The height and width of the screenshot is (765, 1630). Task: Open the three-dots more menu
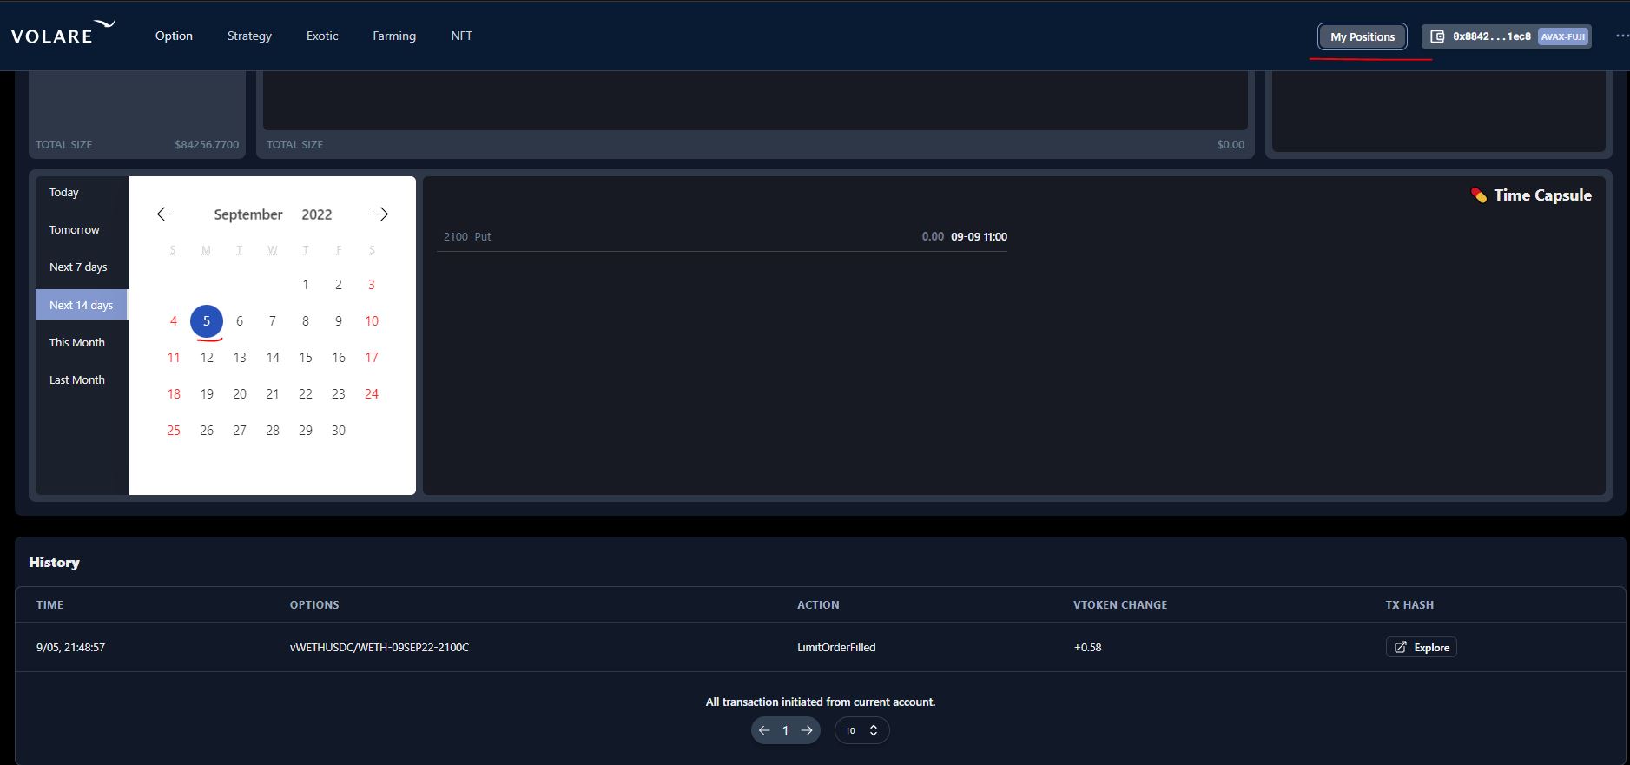[1621, 36]
